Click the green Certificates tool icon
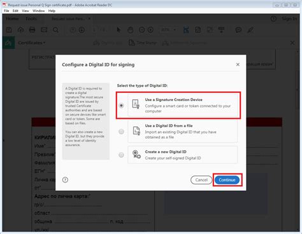The width and height of the screenshot is (302, 234). tap(8, 43)
